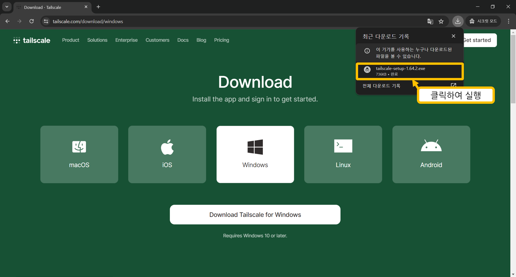Click the page vertical scrollbar thumb
The height and width of the screenshot is (277, 516).
513,69
